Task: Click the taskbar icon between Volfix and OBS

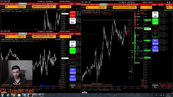Action: 36,95
